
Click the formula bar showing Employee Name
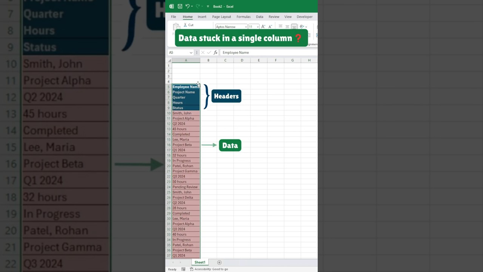point(269,53)
